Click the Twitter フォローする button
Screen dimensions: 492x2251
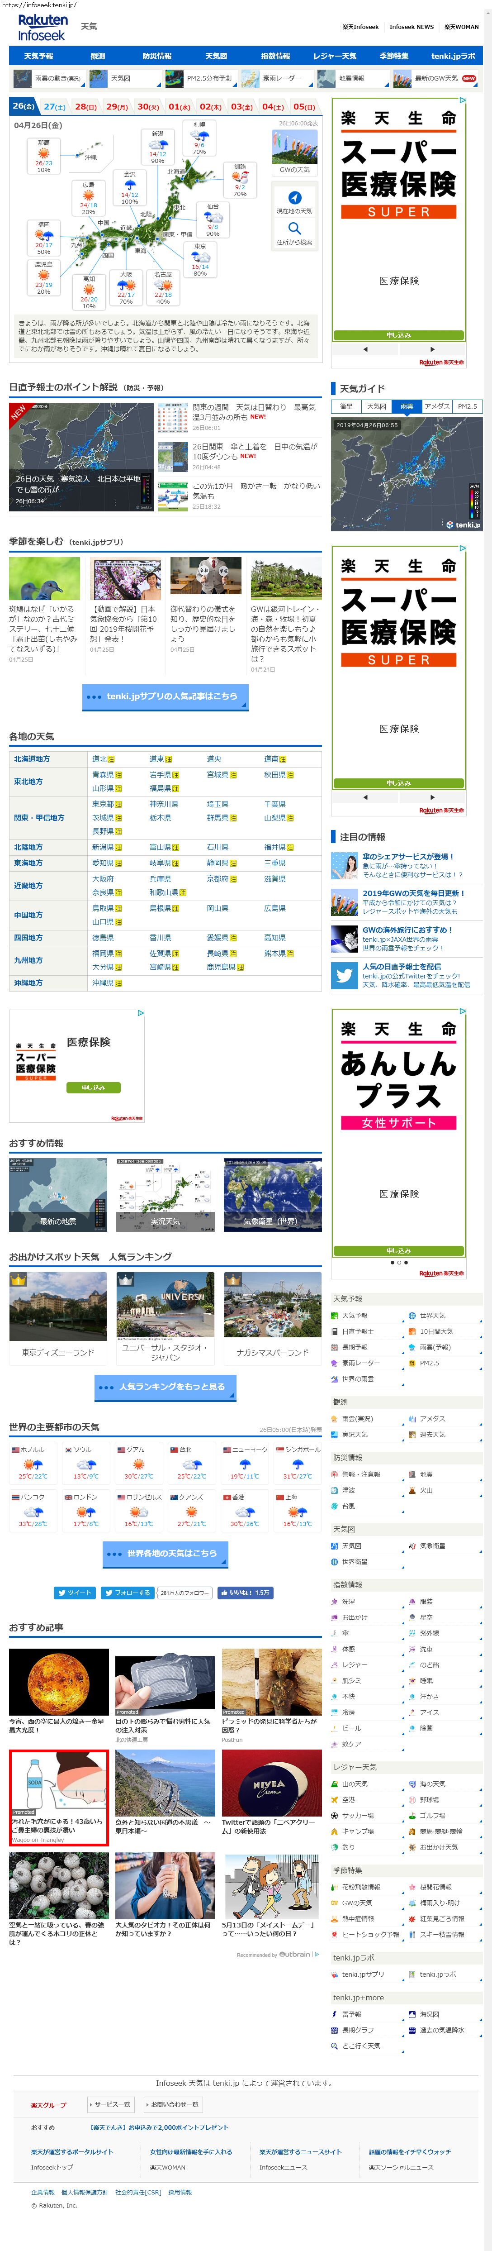pyautogui.click(x=128, y=1592)
